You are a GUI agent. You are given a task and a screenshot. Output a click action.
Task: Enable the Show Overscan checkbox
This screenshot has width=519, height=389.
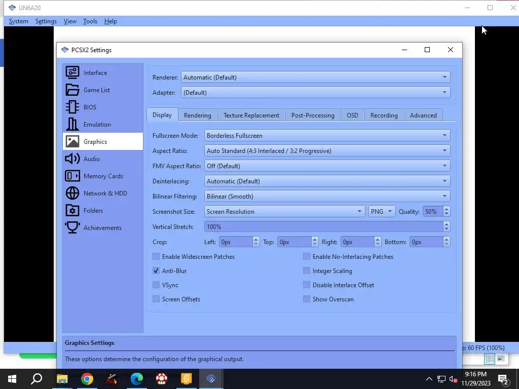click(307, 299)
